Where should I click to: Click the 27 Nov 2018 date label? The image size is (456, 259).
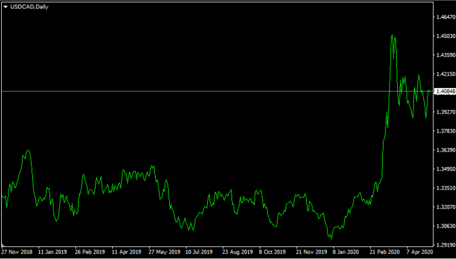(x=17, y=252)
